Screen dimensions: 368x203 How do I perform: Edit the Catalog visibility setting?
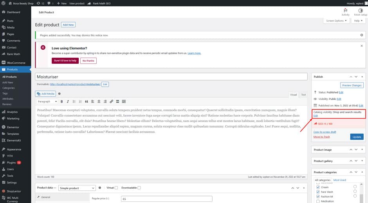(x=316, y=116)
